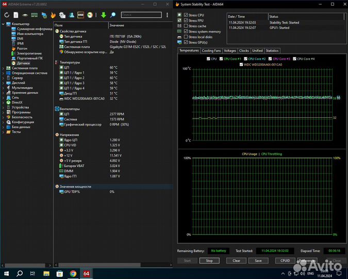Launch System Stability Test flame icon

click(53, 15)
